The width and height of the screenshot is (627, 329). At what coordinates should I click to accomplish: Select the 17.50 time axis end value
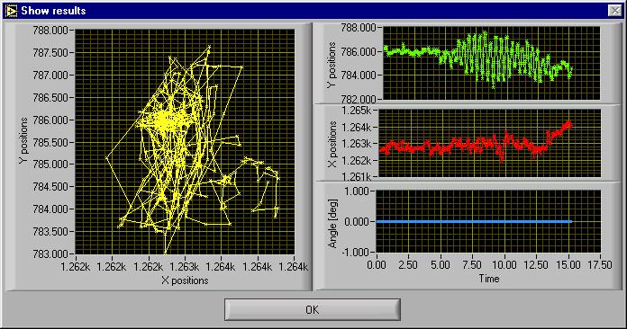pyautogui.click(x=600, y=265)
